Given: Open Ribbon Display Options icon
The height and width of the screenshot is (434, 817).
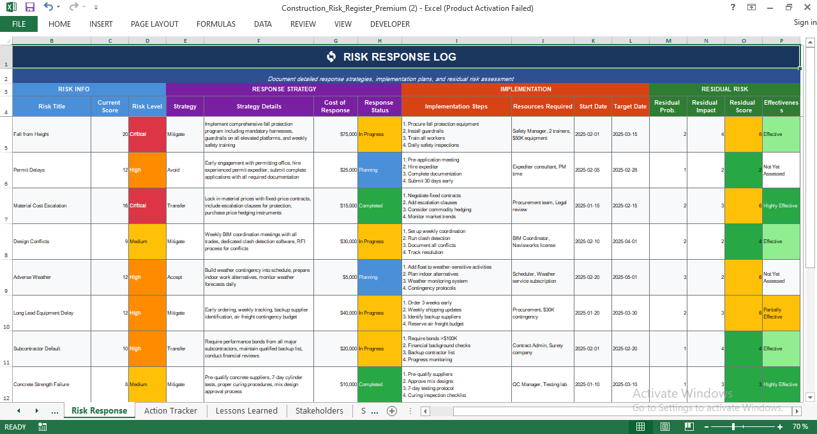Looking at the screenshot, I should tap(752, 8).
